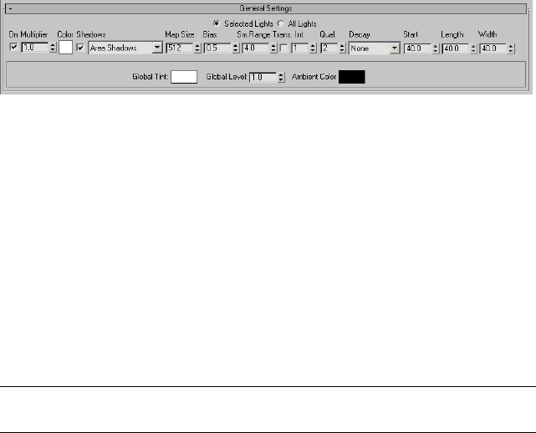The height and width of the screenshot is (433, 536).
Task: Select the Selected Lights radio button
Action: pyautogui.click(x=216, y=23)
